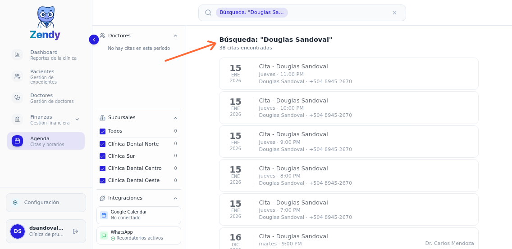Click the WhatsApp integration icon
The width and height of the screenshot is (512, 249).
click(x=104, y=236)
